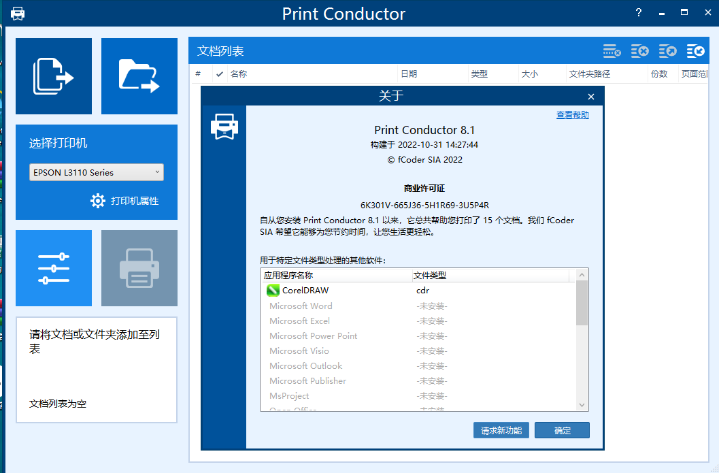Click the 文档列表为空 status text
The width and height of the screenshot is (719, 473).
click(58, 404)
